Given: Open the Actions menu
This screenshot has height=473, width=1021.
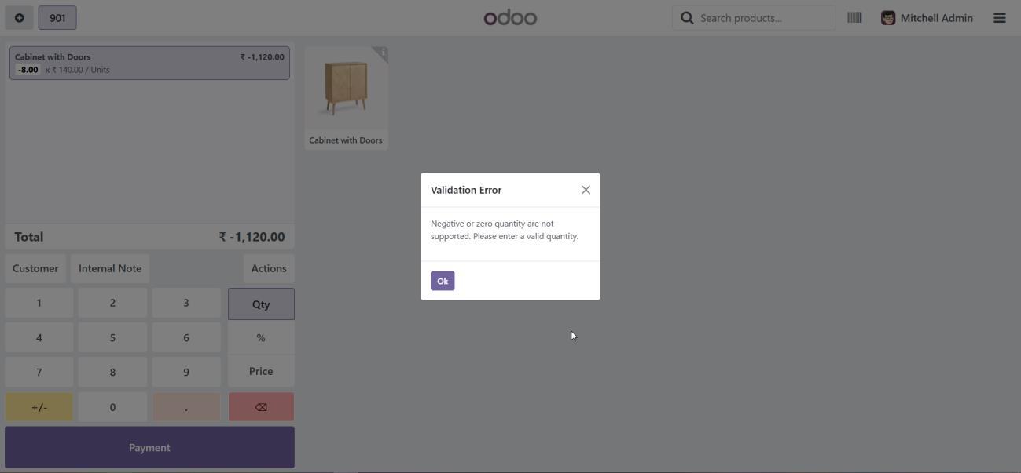Looking at the screenshot, I should tap(268, 268).
